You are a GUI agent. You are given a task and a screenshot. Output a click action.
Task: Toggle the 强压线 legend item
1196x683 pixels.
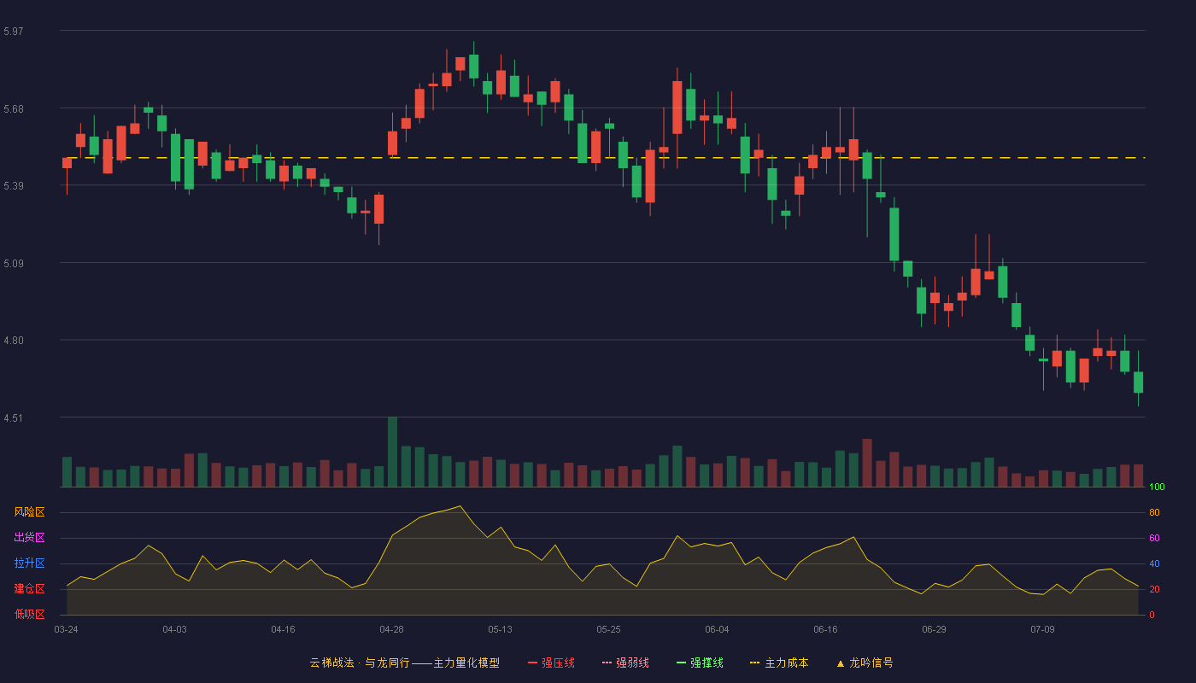pyautogui.click(x=551, y=663)
